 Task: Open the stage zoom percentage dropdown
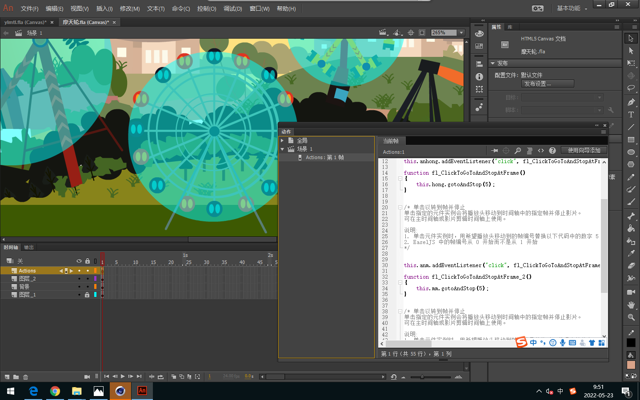[461, 33]
